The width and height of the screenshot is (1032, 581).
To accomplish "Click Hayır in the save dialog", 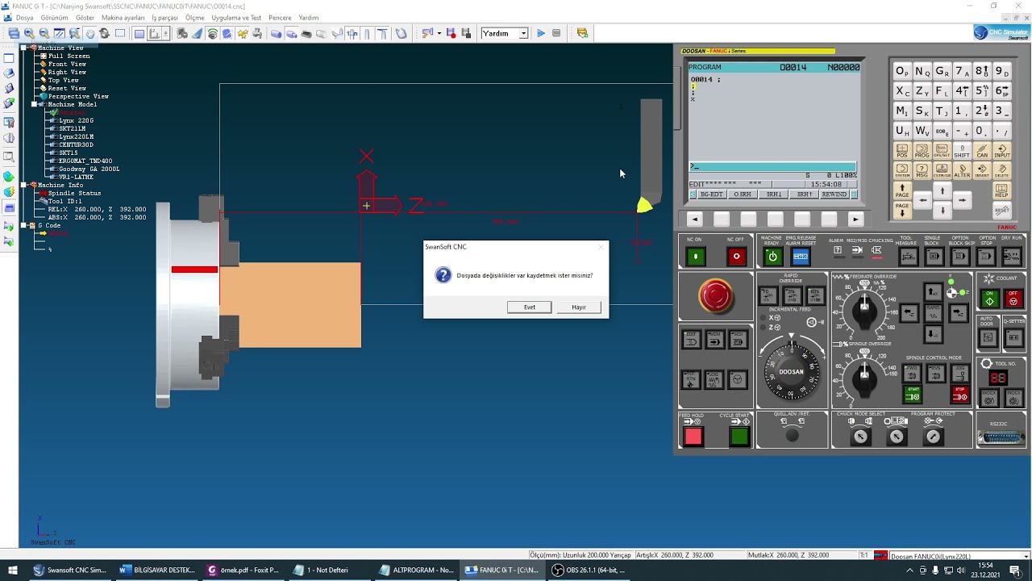I will tap(579, 307).
